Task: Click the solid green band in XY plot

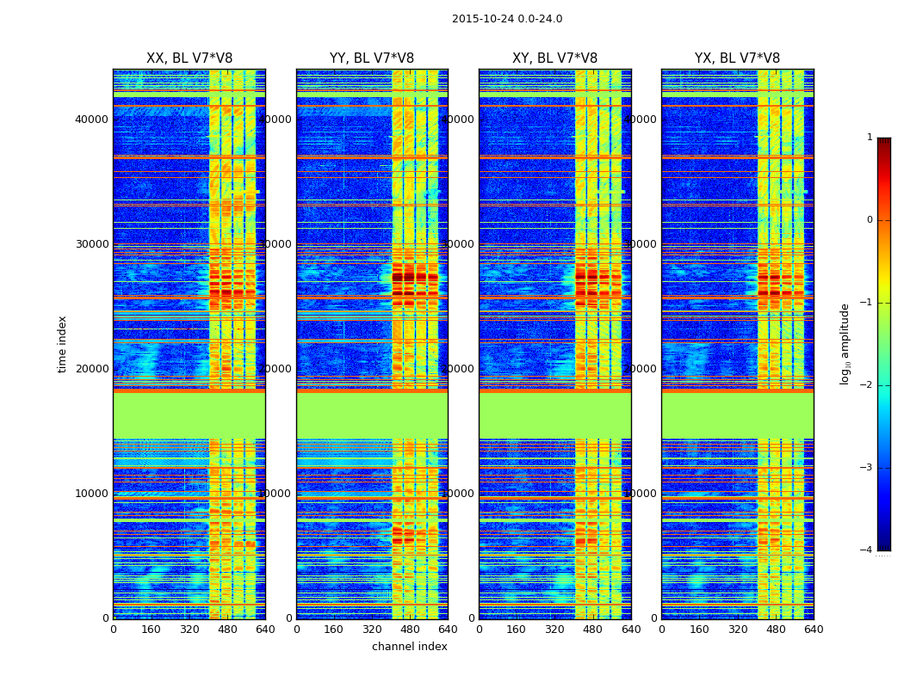Action: [554, 415]
